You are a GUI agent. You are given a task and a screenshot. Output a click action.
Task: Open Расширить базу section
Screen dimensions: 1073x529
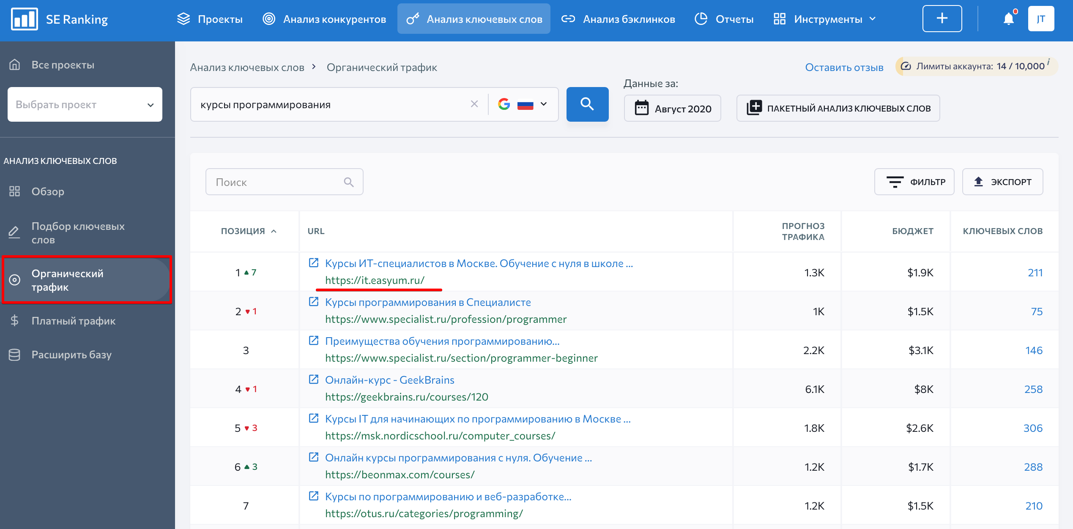[x=60, y=354]
